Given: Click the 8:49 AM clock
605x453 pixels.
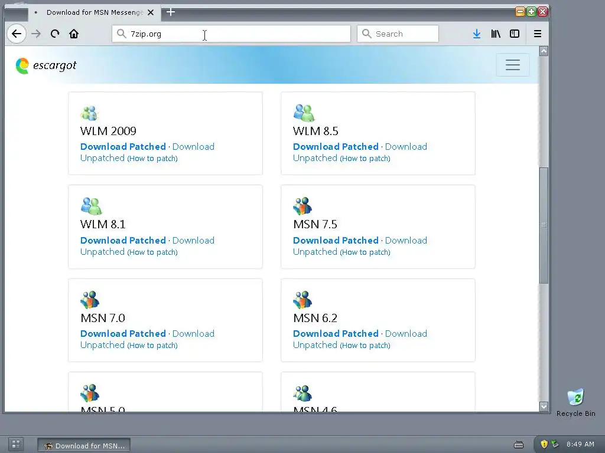Looking at the screenshot, I should [x=580, y=444].
